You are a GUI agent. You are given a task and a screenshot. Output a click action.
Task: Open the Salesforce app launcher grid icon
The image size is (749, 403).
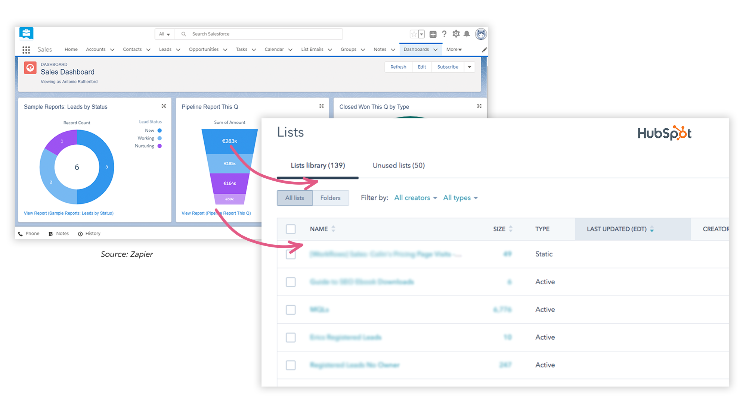[x=26, y=50]
